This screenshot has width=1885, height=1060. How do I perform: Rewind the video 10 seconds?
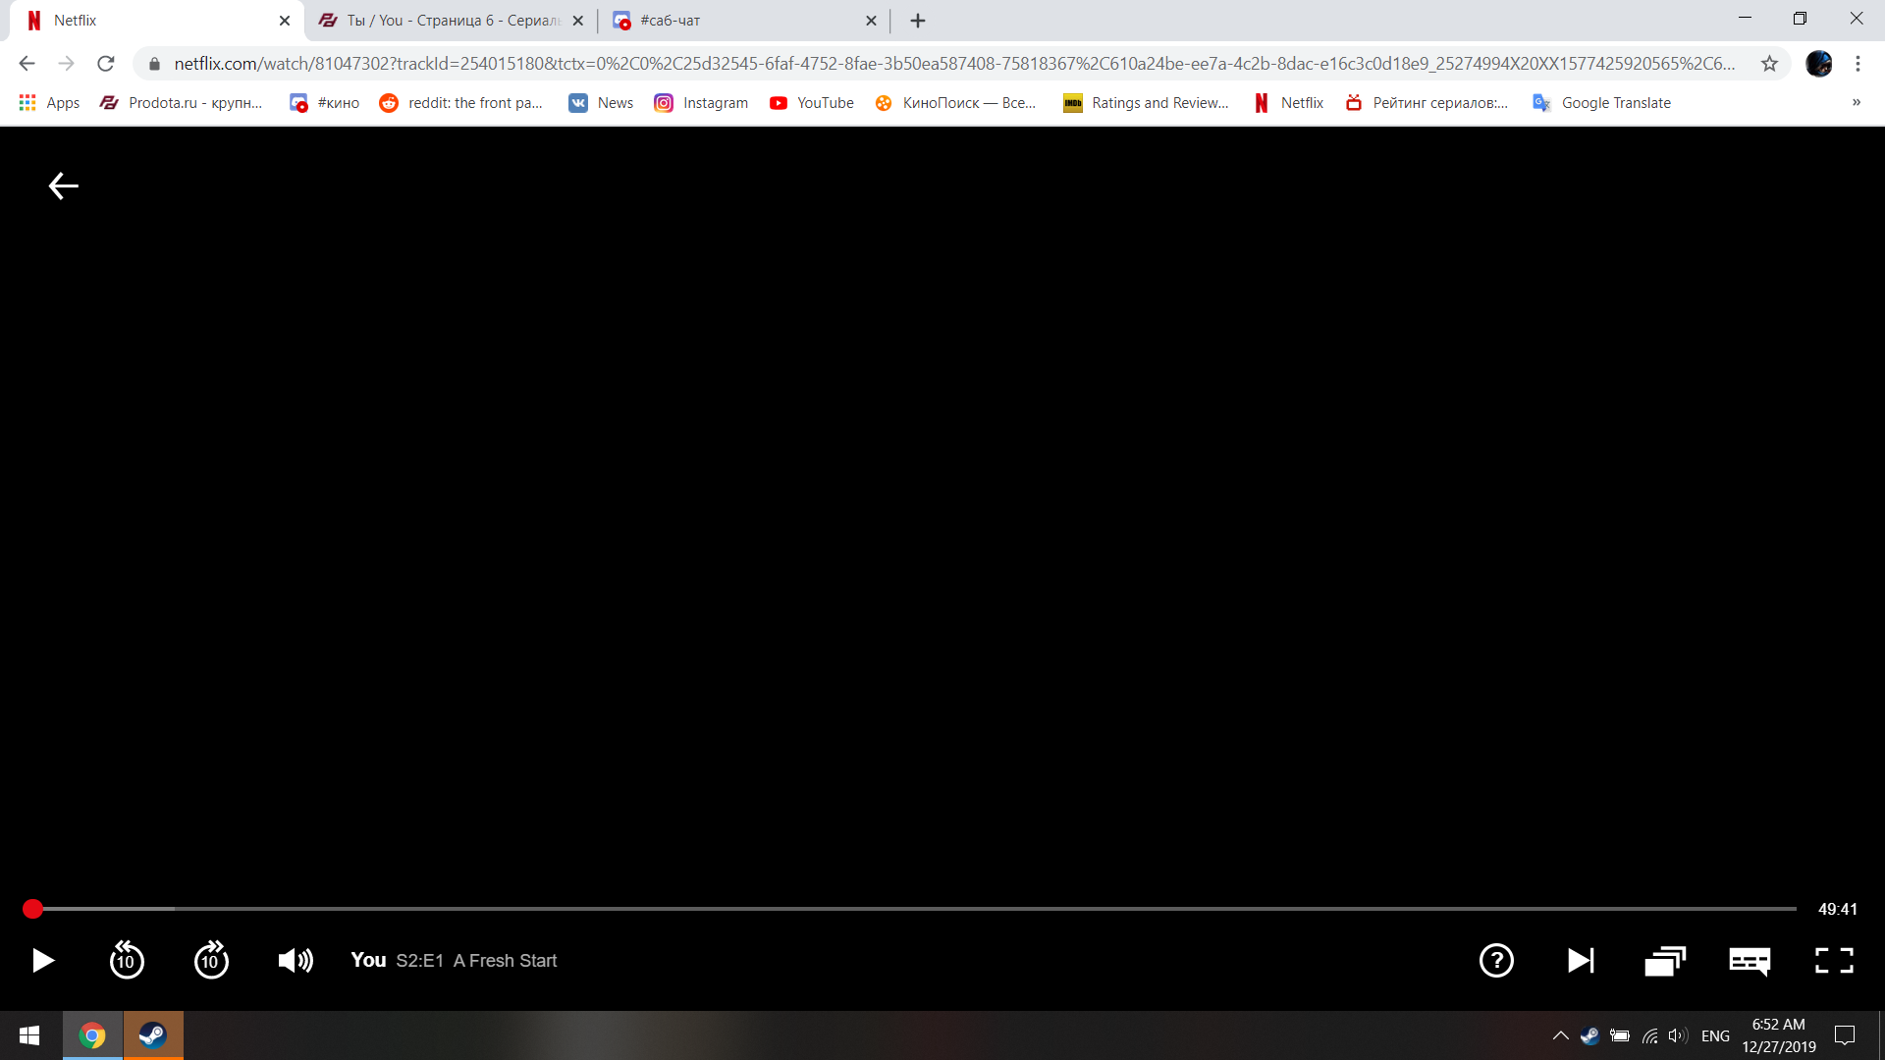click(x=127, y=961)
